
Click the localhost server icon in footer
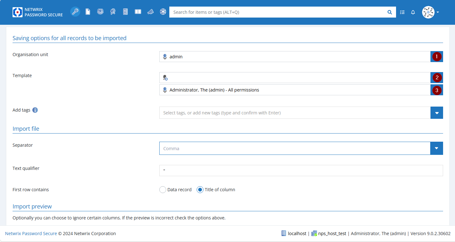click(x=284, y=234)
